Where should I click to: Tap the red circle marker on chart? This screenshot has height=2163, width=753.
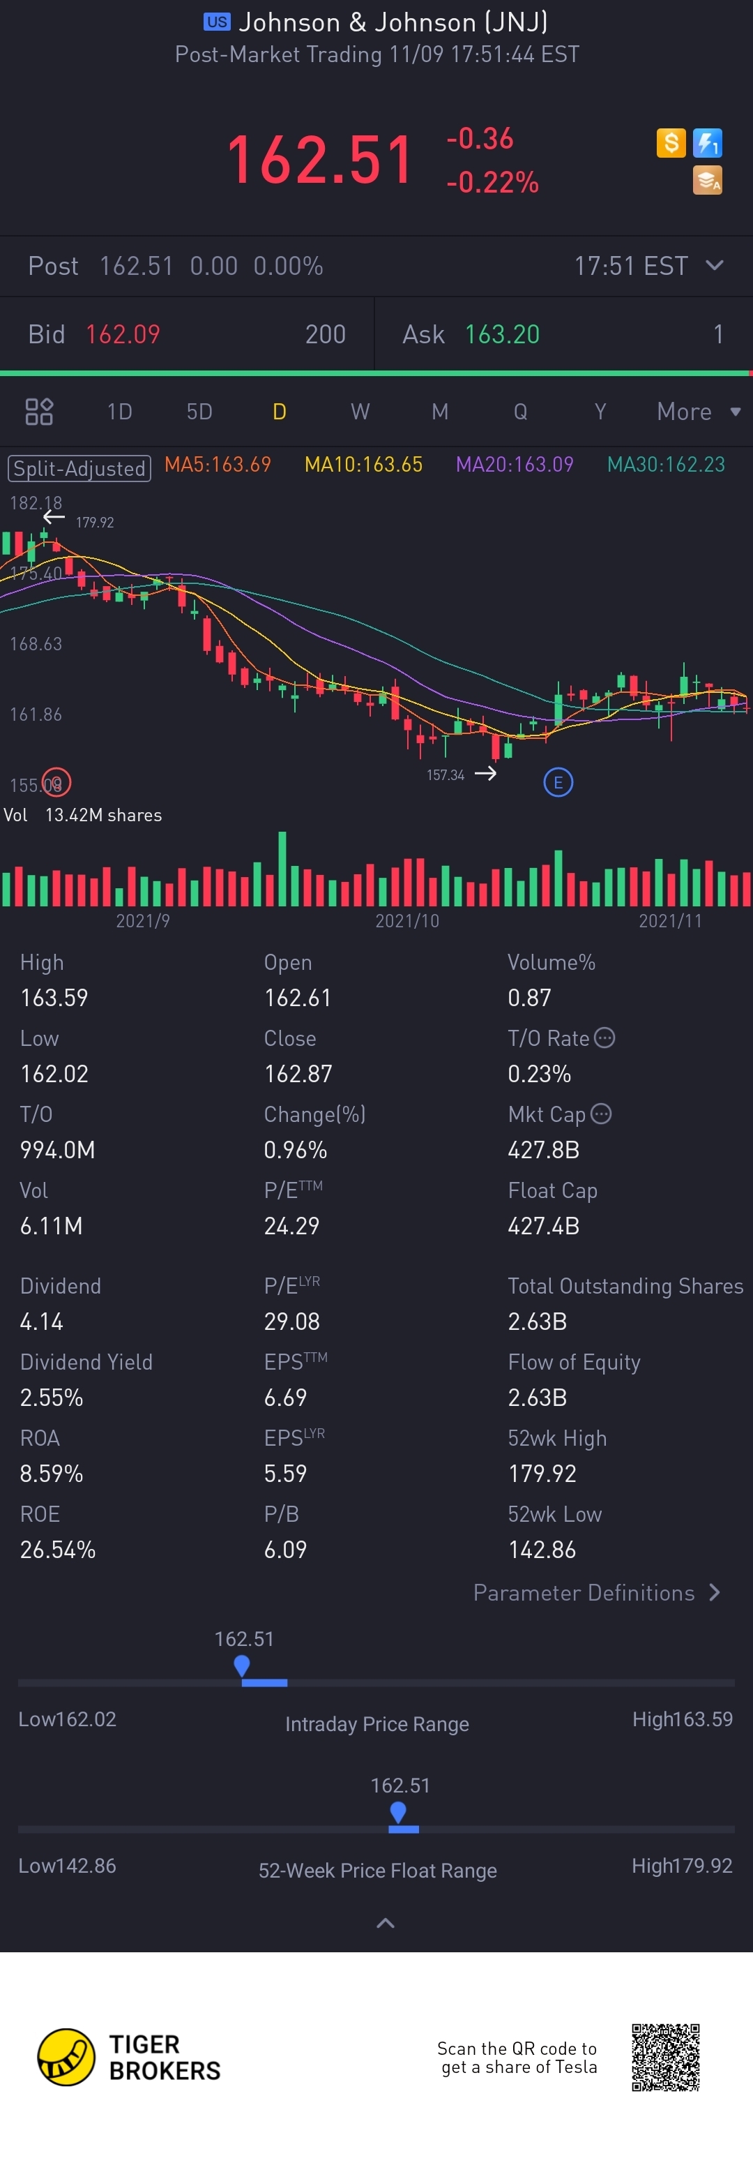click(56, 783)
